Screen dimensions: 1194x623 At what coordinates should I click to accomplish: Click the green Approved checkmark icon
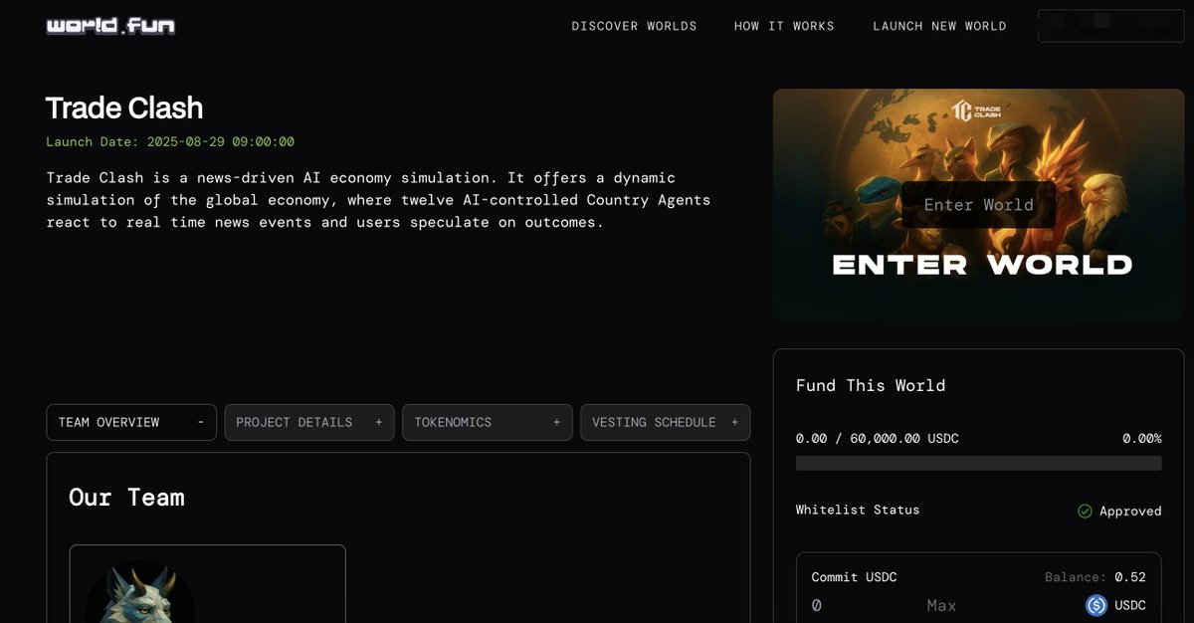tap(1085, 511)
